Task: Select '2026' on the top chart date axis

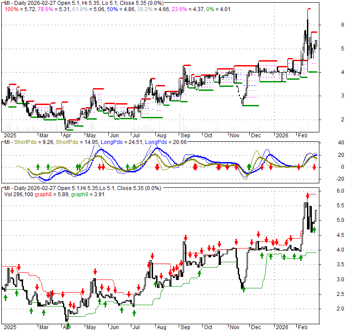Action: pos(282,136)
